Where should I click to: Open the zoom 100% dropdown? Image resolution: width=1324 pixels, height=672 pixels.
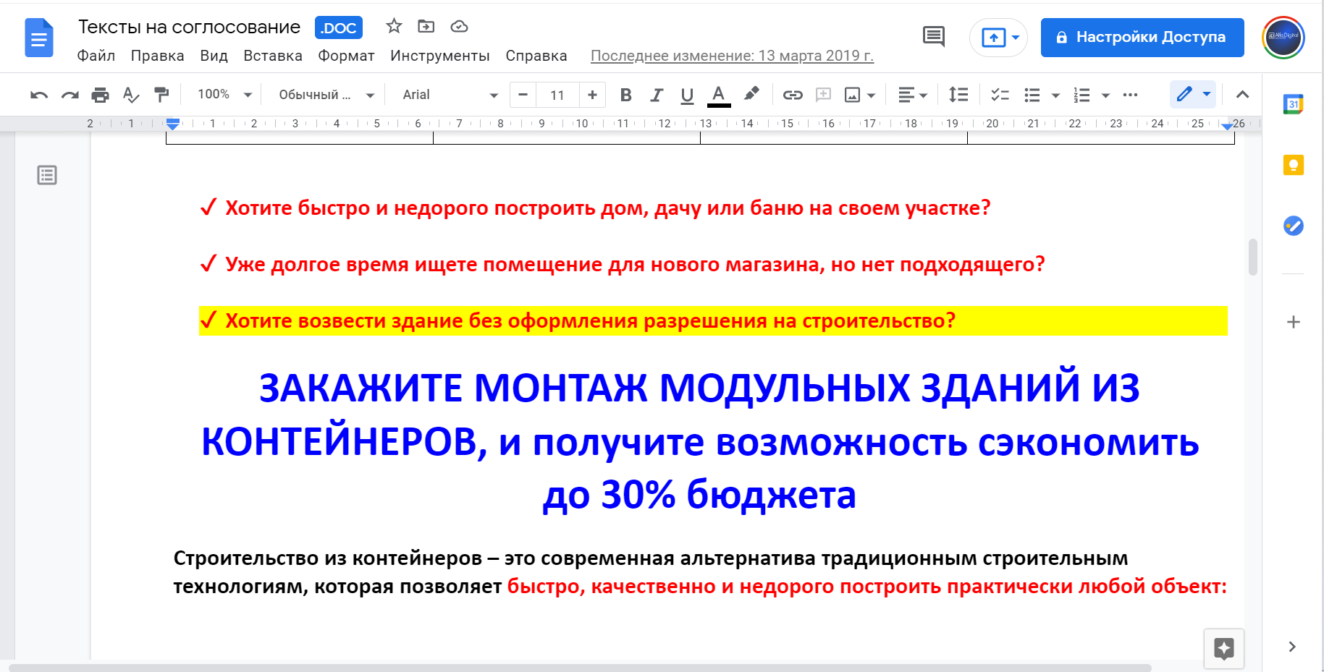[x=225, y=95]
